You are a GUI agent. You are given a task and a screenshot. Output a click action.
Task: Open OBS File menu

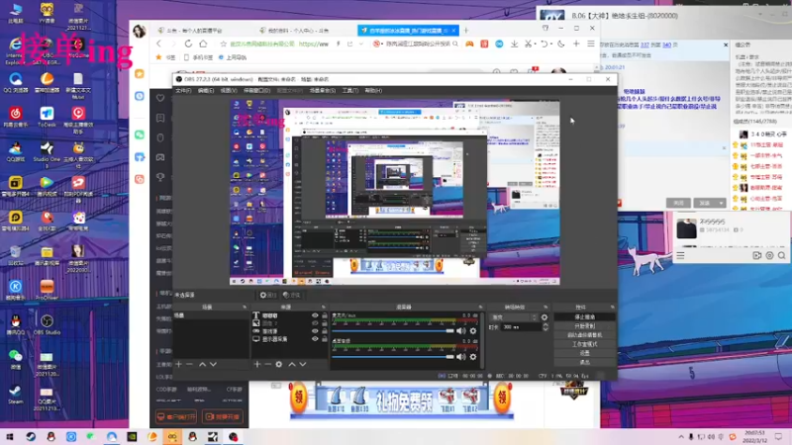coord(183,91)
